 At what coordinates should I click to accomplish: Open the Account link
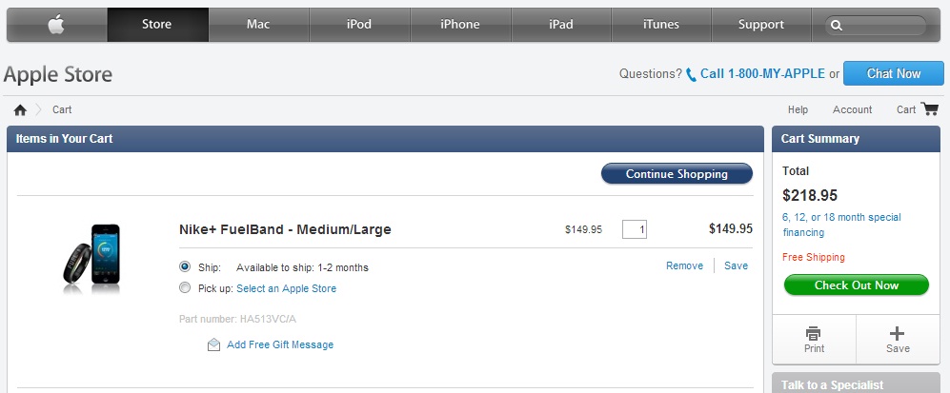click(853, 109)
